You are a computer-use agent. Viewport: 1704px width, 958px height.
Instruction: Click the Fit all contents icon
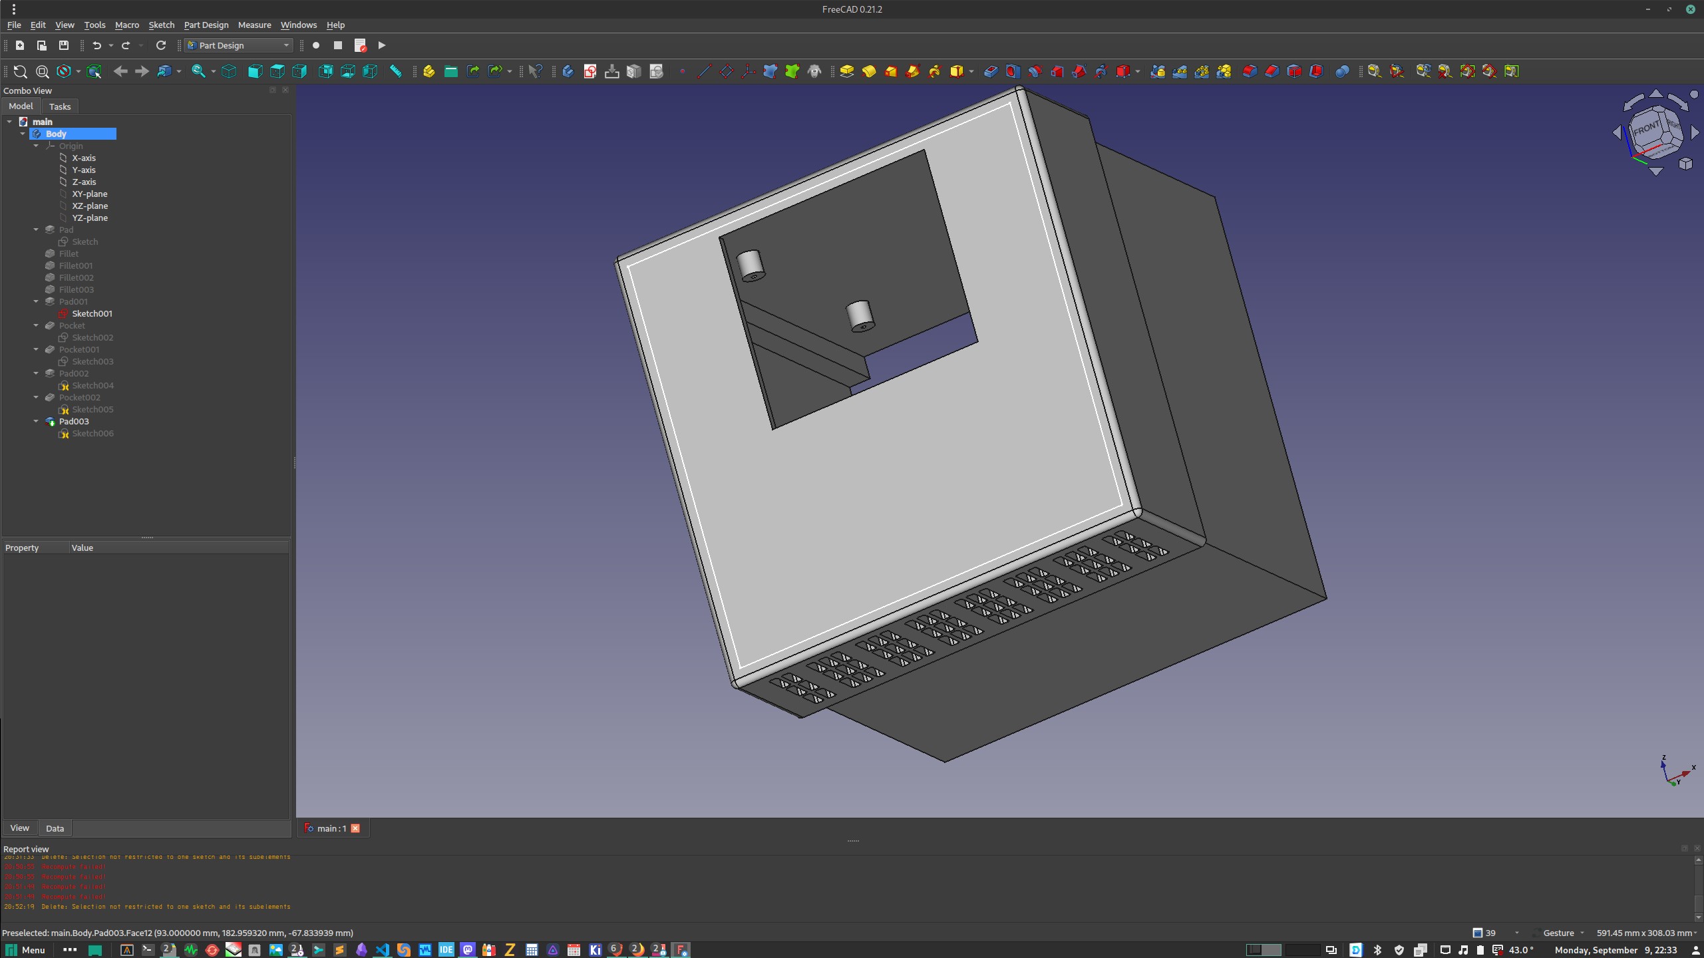[20, 71]
